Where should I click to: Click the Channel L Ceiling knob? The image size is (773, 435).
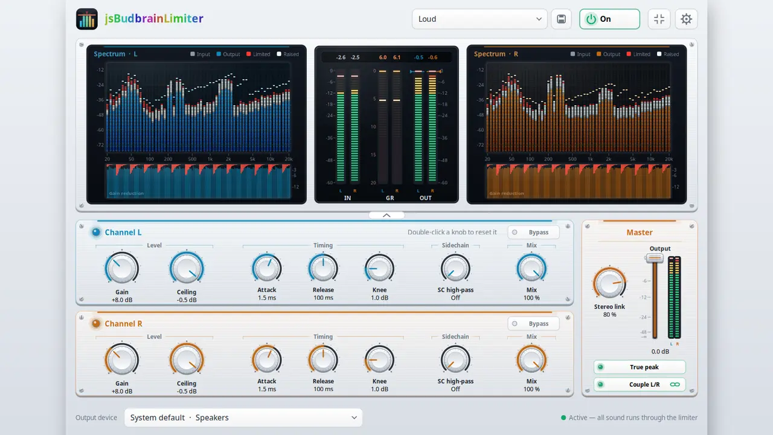(187, 268)
